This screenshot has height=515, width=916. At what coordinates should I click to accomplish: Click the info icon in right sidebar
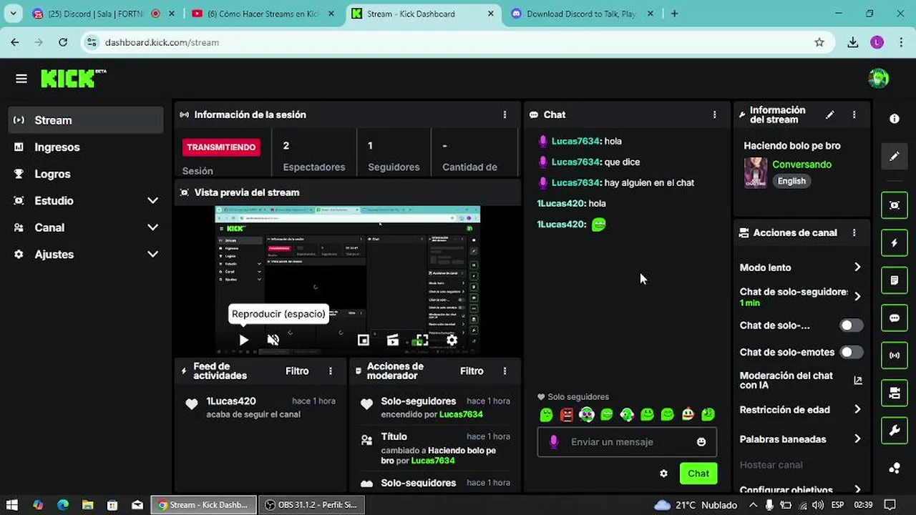(x=895, y=119)
